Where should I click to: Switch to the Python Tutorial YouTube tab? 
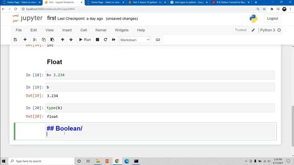pos(231,2)
